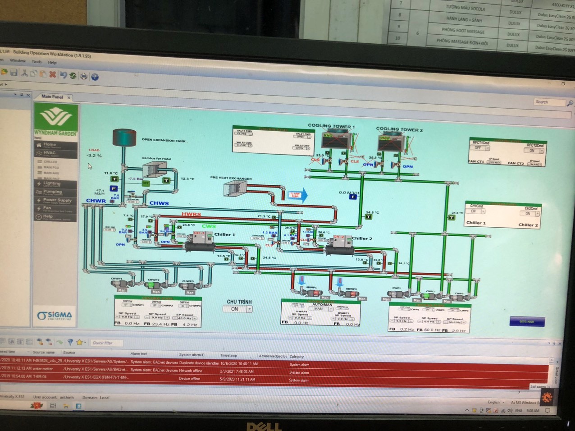575x431 pixels.
Task: Open the Pumping navigation item
Action: click(x=55, y=192)
